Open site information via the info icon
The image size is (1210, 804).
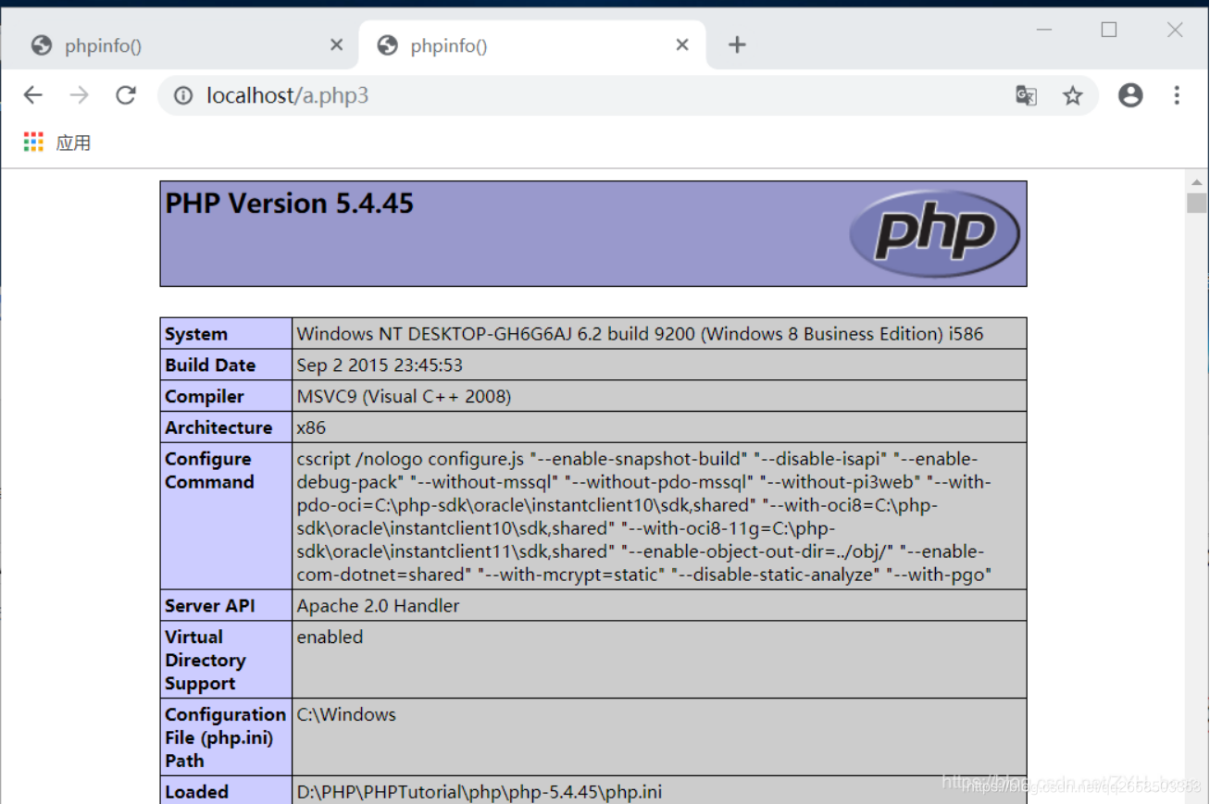point(184,94)
